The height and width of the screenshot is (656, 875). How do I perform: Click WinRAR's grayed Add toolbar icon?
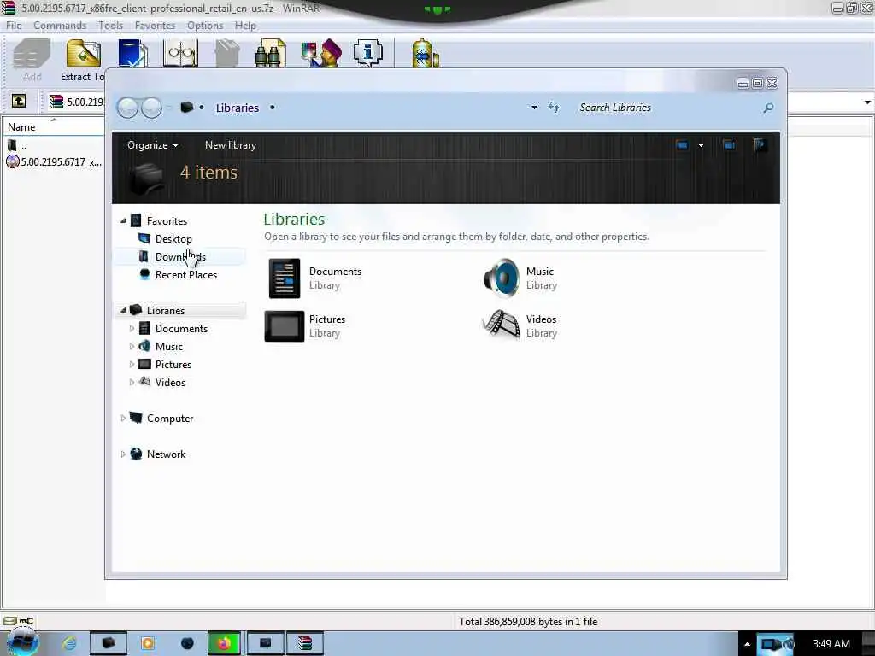(32, 54)
